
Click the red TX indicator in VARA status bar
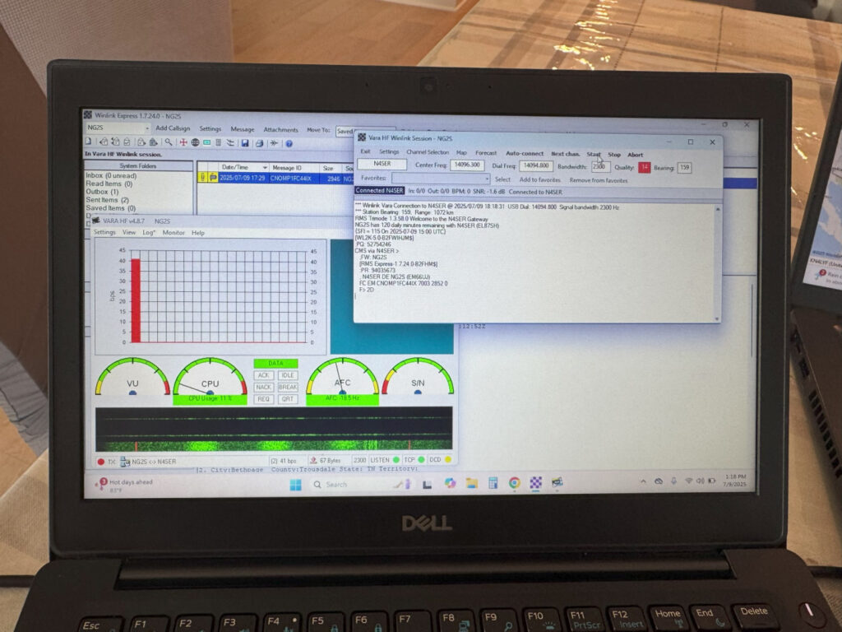[101, 461]
